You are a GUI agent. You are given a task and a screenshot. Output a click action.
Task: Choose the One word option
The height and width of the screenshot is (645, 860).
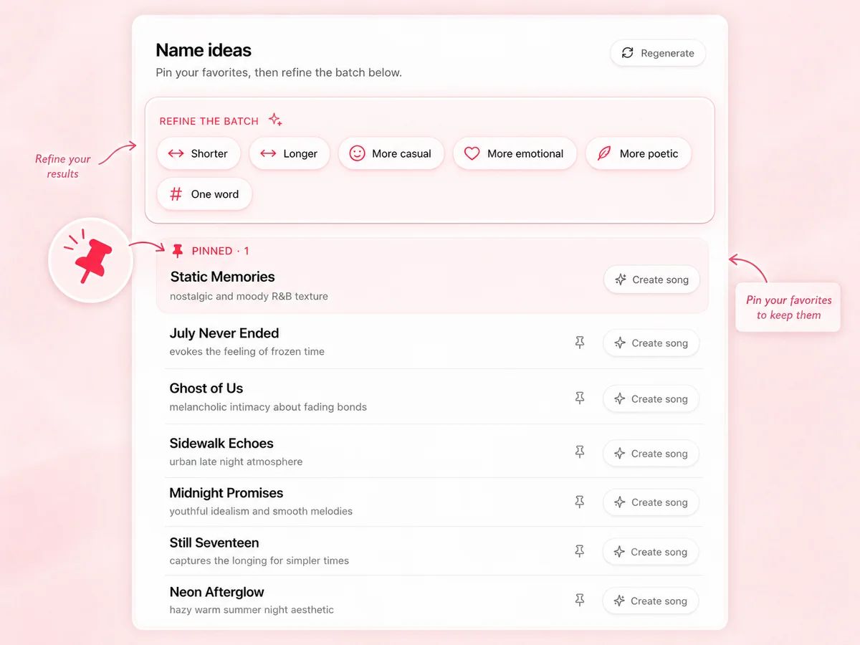click(204, 194)
